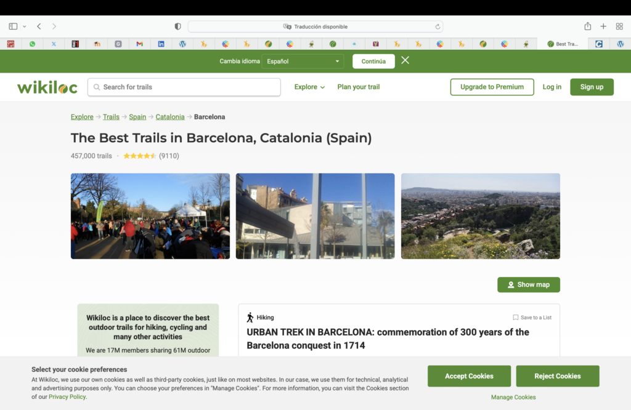Screen dimensions: 631x410
Task: Open the 'Privacy Policy' link
Action: click(67, 396)
